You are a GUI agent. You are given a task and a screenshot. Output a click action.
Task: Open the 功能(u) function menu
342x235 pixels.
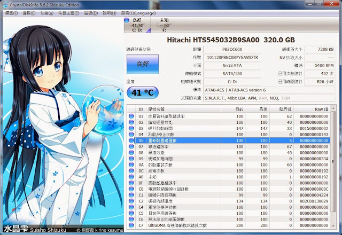(47, 13)
